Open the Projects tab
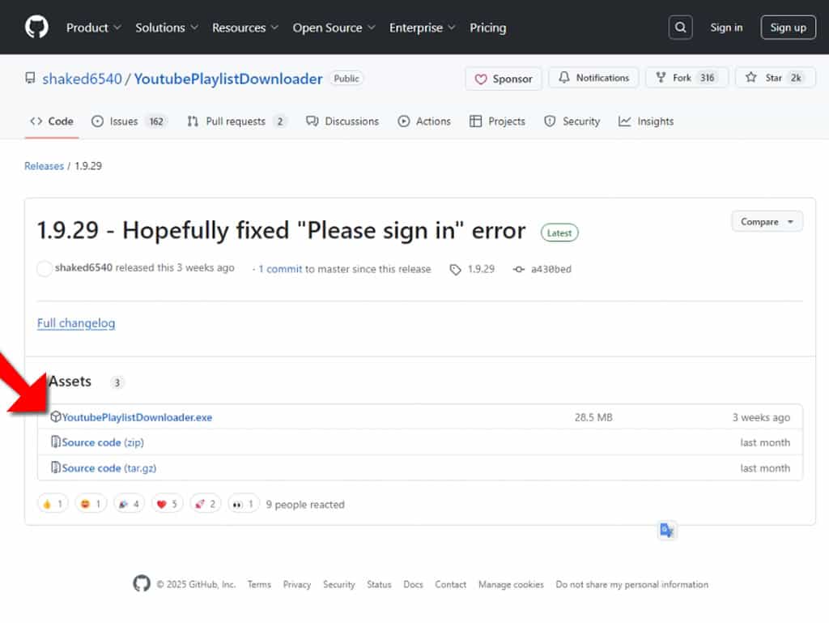Viewport: 829px width, 623px height. tap(498, 121)
